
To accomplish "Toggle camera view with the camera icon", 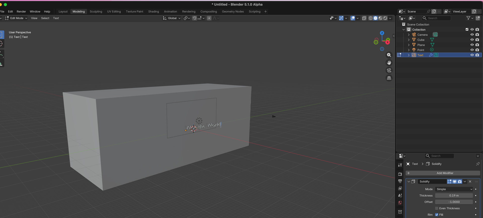I will click(389, 70).
